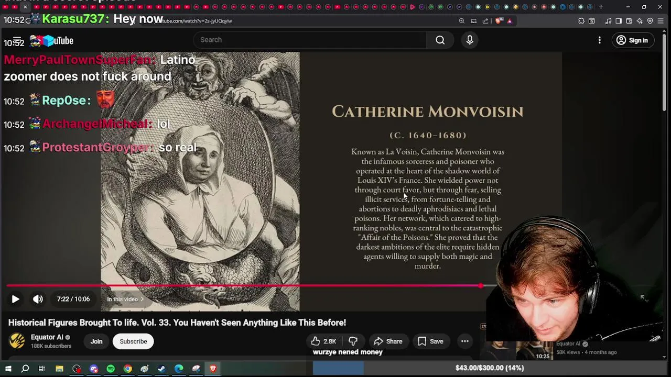Open YouTube search icon button
This screenshot has width=671, height=377.
440,40
